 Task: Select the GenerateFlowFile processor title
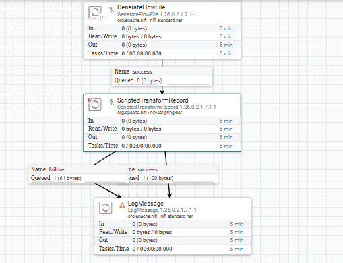141,7
